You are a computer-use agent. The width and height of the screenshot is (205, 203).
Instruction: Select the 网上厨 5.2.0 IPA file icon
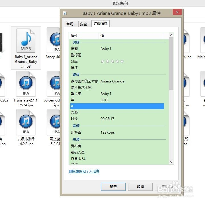point(53,122)
